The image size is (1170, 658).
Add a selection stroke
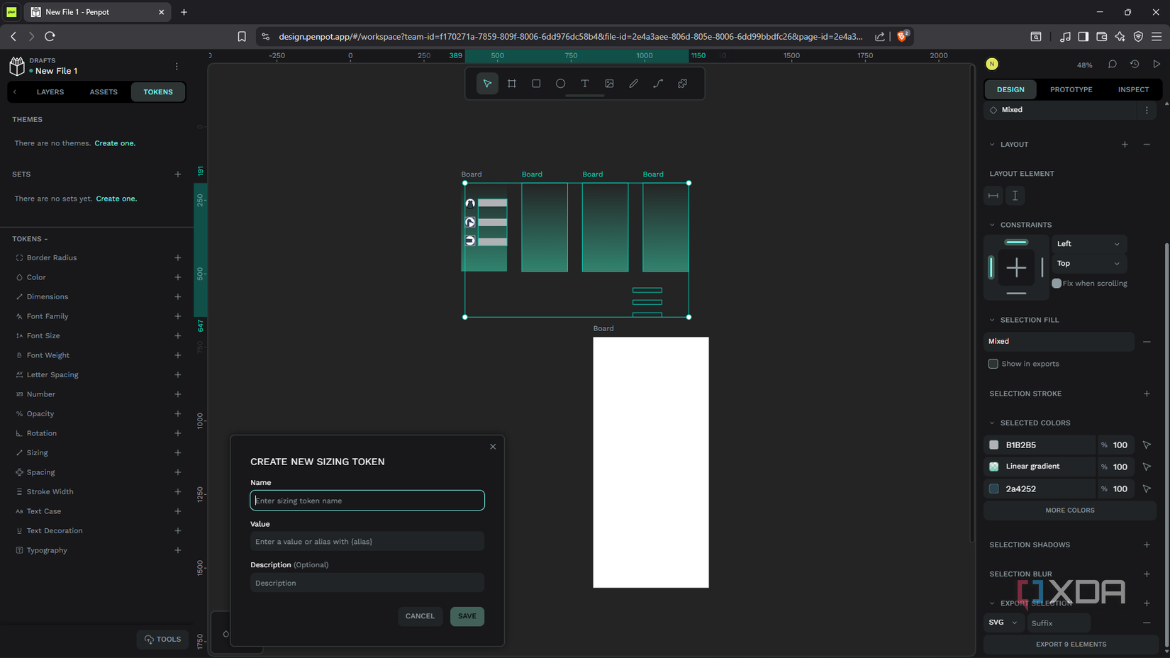click(x=1147, y=394)
